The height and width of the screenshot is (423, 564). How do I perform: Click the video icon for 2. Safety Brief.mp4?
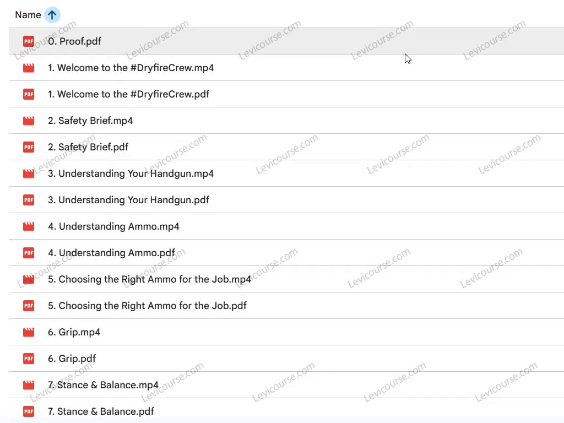click(29, 121)
